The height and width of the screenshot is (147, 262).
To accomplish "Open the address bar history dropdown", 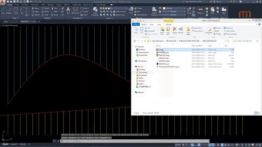I will pos(225,41).
